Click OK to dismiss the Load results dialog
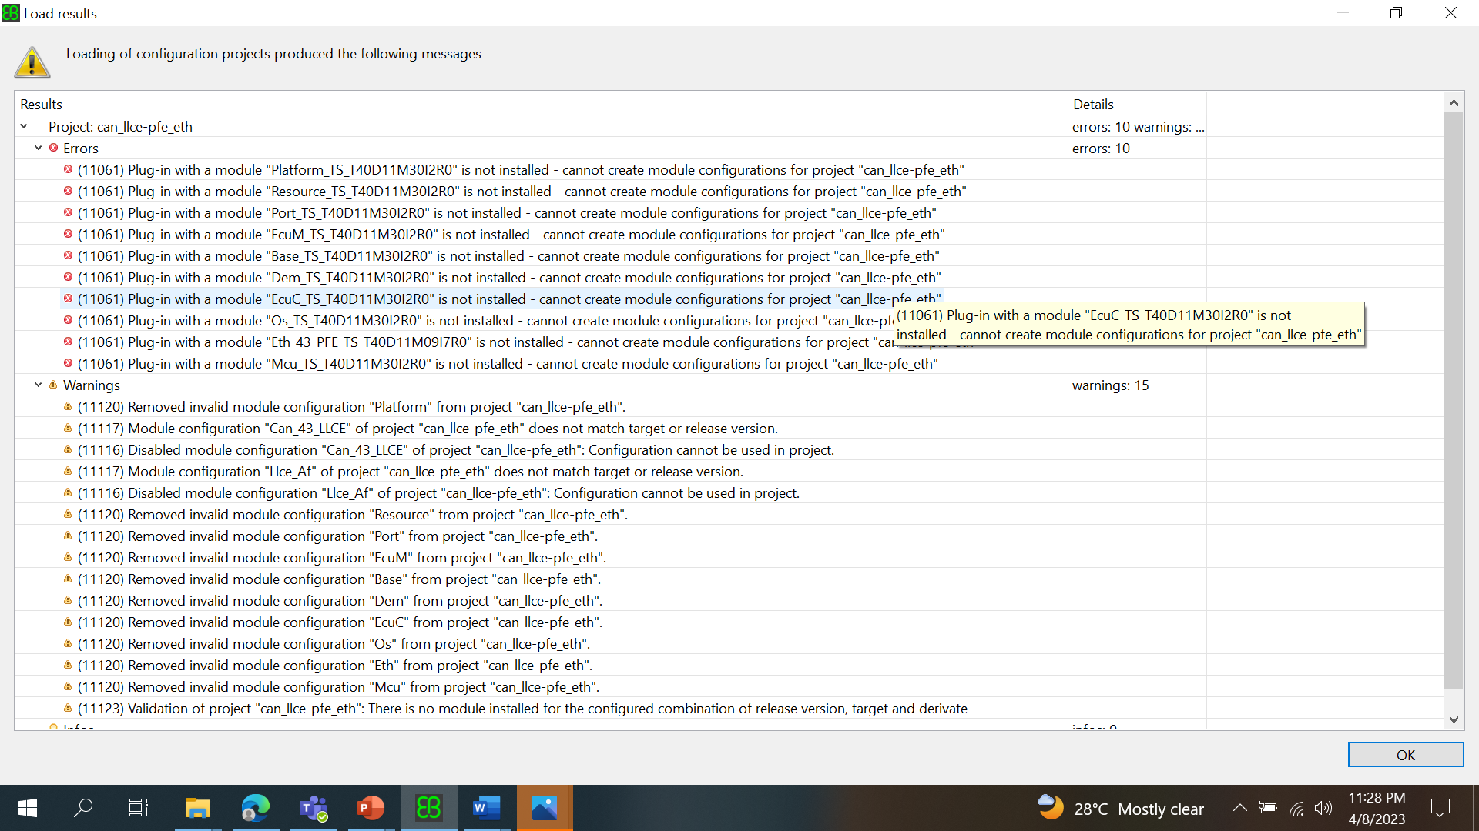 click(x=1405, y=755)
